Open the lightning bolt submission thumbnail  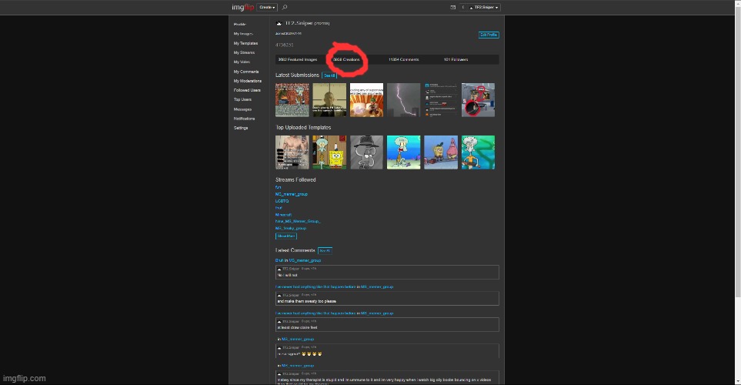tap(403, 100)
